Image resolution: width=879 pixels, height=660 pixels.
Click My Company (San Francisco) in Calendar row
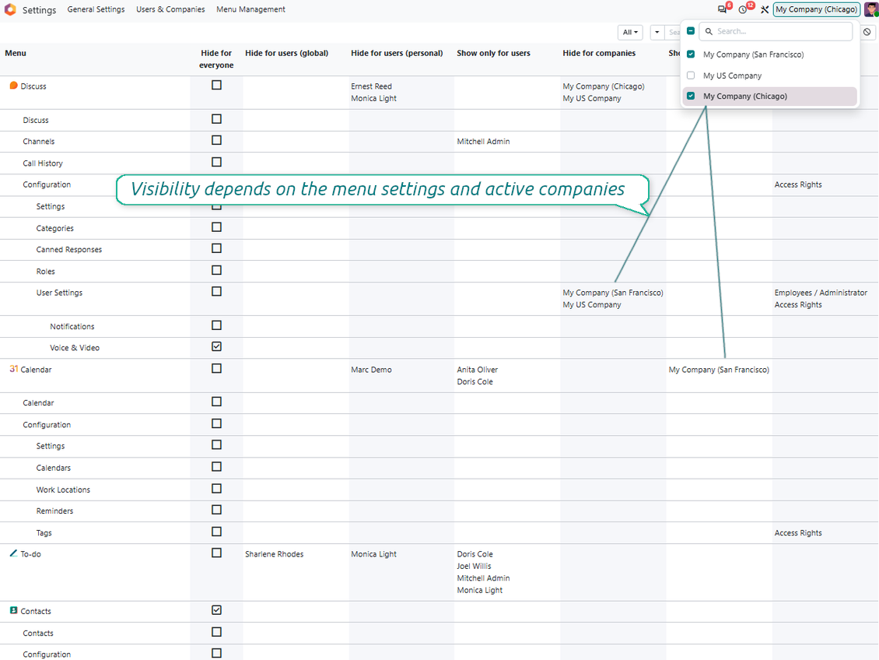click(719, 370)
